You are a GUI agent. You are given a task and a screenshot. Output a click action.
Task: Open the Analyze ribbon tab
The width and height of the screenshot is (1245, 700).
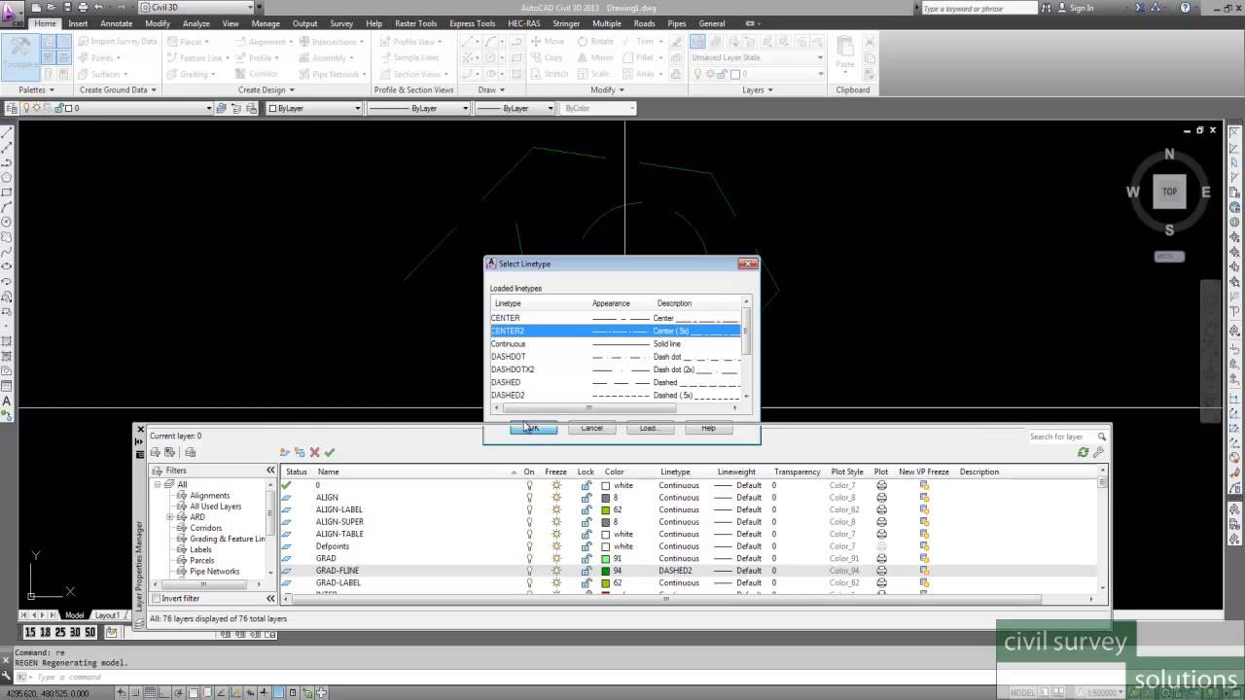pos(196,23)
